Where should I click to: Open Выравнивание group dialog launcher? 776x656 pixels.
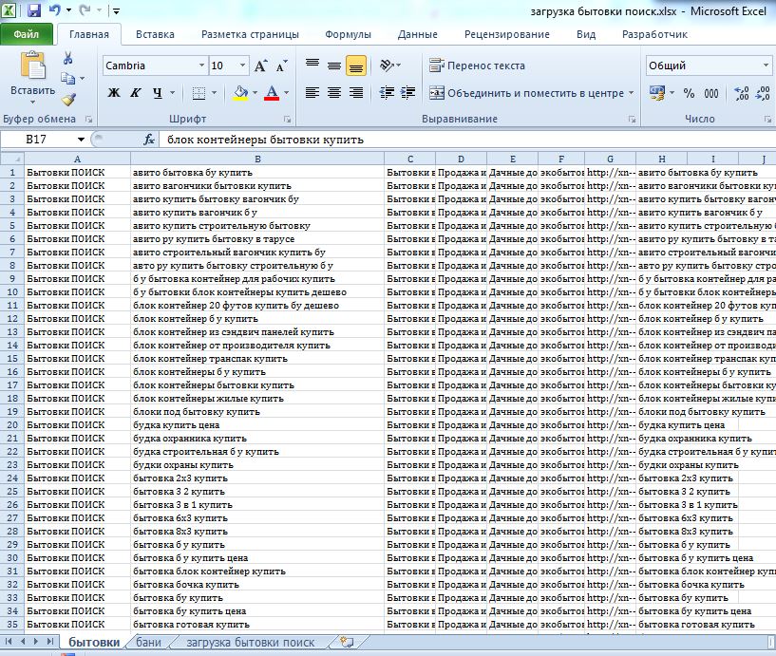click(x=632, y=120)
